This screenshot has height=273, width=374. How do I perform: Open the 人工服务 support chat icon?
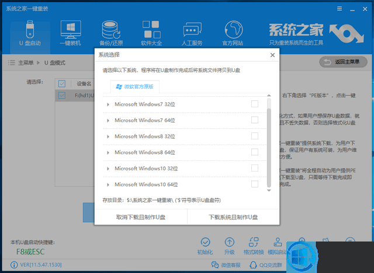coord(192,33)
